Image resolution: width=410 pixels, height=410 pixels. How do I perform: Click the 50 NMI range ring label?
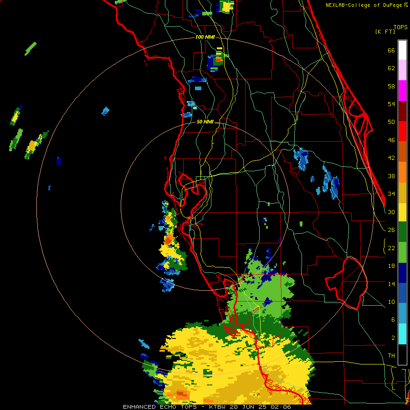(x=205, y=122)
